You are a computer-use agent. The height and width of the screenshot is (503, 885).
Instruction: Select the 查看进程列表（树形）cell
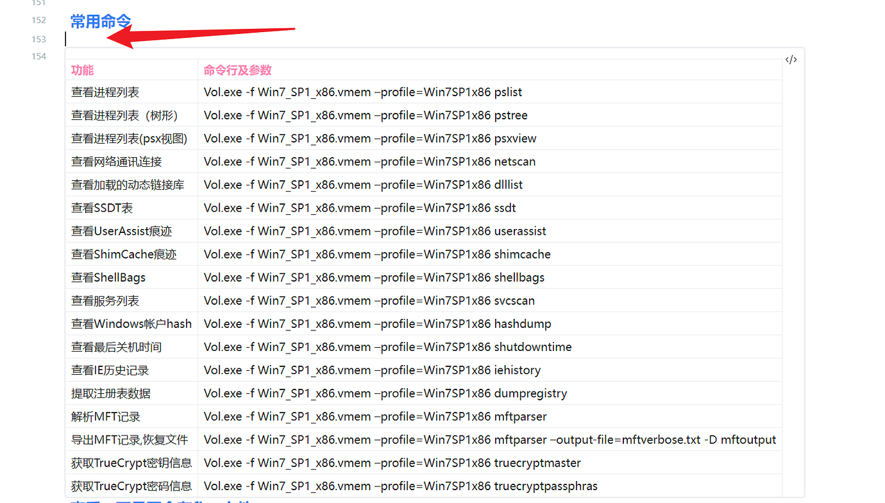131,115
